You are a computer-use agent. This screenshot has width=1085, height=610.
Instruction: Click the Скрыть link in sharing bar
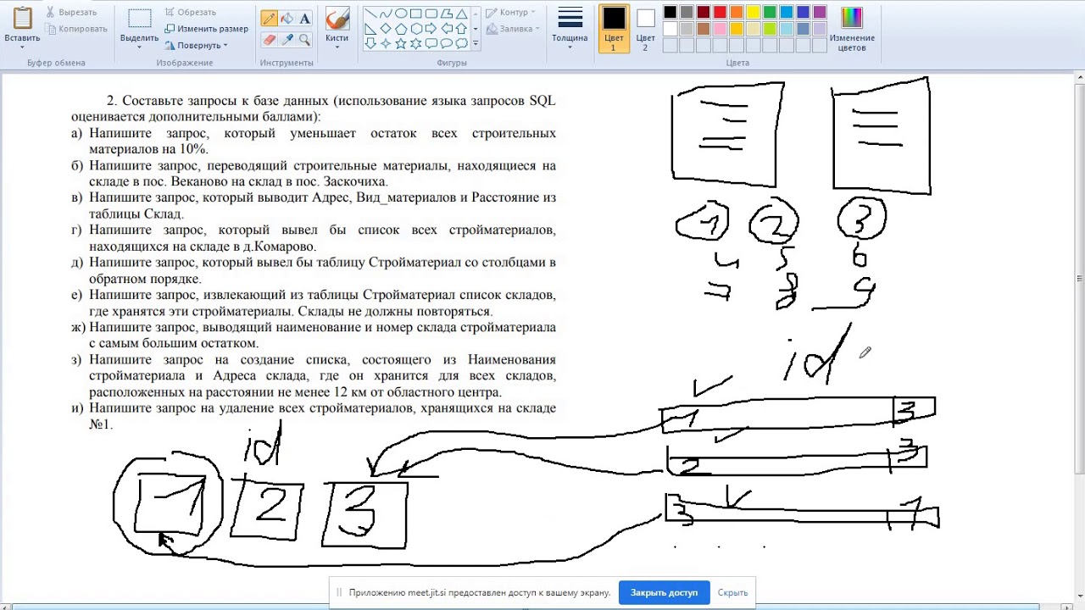pyautogui.click(x=732, y=592)
